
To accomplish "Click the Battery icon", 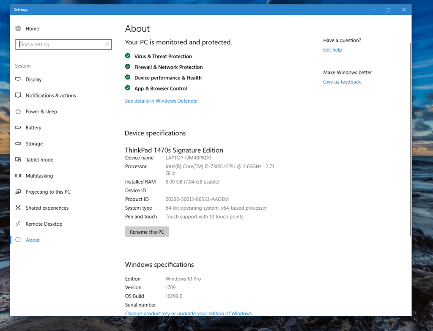I will (18, 127).
